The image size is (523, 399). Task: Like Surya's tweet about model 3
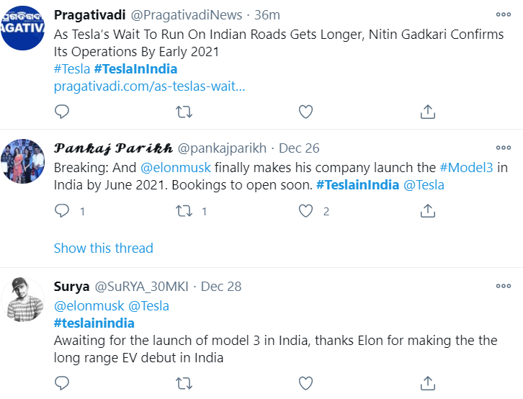tap(305, 383)
